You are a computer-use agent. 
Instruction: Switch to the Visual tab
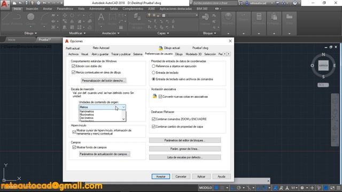click(x=84, y=54)
